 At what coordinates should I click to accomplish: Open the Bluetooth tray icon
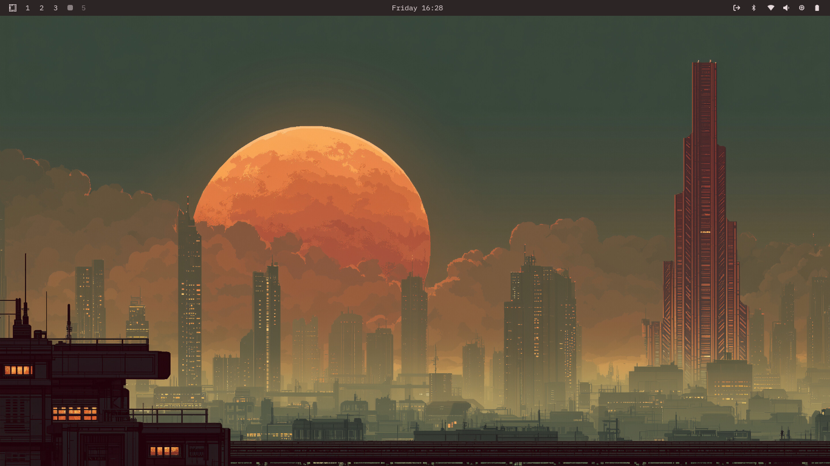pos(753,8)
